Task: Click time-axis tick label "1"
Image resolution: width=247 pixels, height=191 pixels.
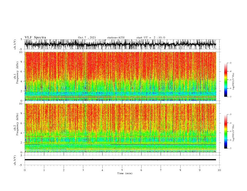Action: (44, 170)
